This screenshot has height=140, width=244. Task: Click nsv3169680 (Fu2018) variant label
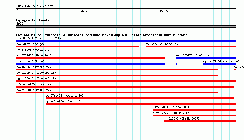(32, 61)
